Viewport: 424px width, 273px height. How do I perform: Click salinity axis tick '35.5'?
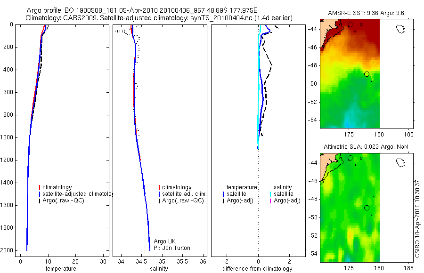182,262
